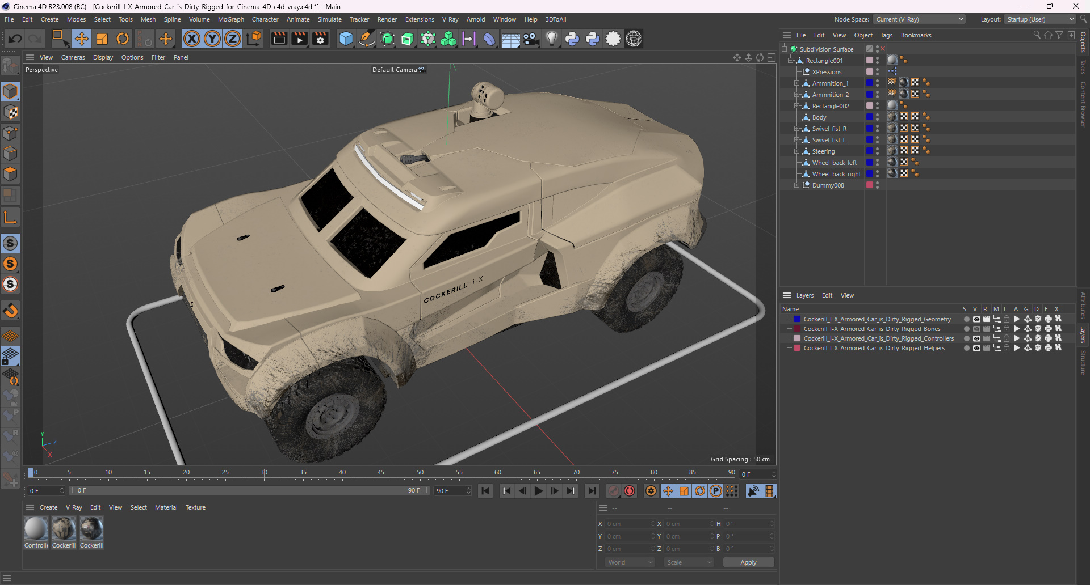Toggle visibility eye for Helpers layer
Viewport: 1090px width, 585px height.
(976, 348)
